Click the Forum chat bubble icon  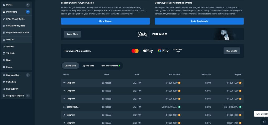point(4,67)
